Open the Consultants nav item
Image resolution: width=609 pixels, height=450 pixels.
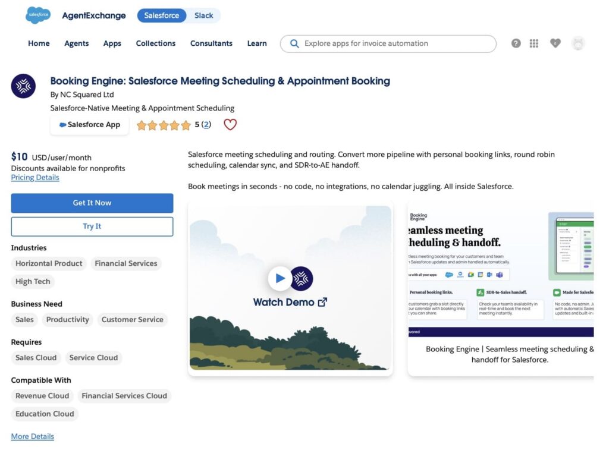pos(211,43)
